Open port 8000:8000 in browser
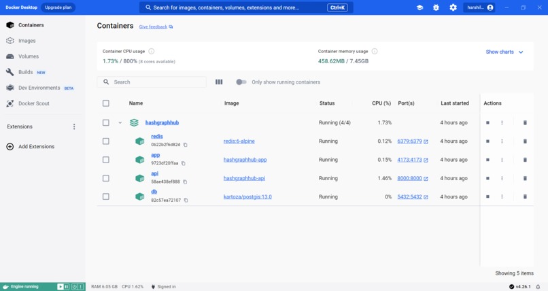Viewport: 548px width, 291px height. [x=413, y=178]
